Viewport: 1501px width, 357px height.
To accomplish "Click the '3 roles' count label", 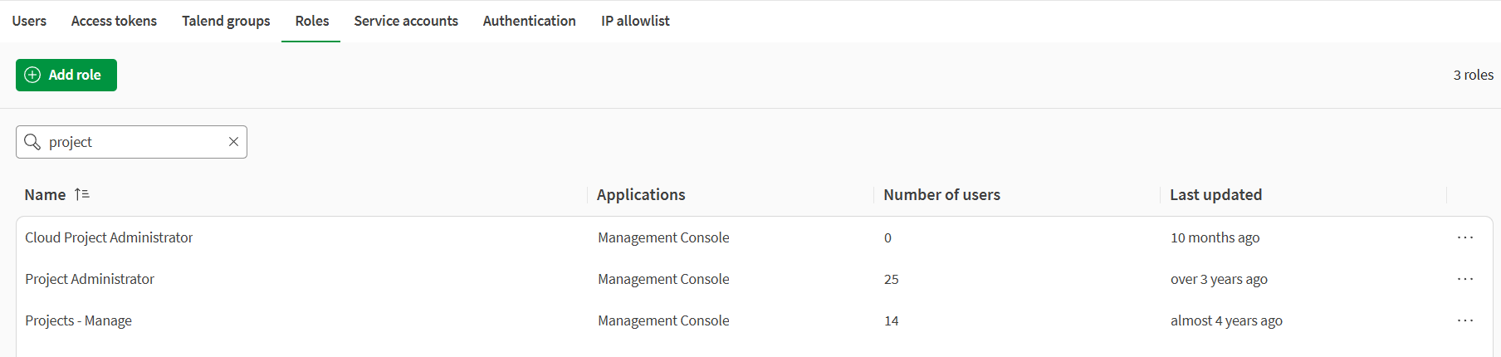I will tap(1473, 75).
